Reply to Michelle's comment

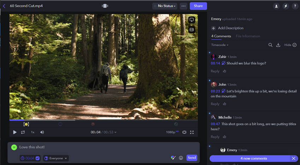click(215, 137)
